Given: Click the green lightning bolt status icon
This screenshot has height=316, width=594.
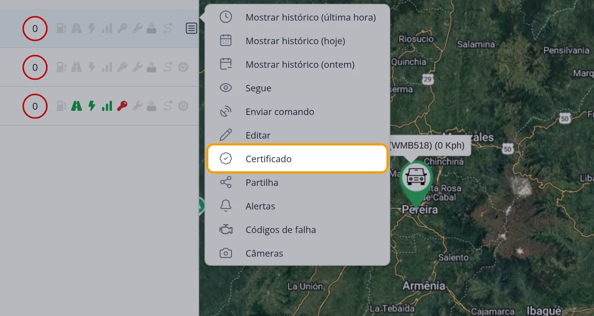Looking at the screenshot, I should (92, 106).
